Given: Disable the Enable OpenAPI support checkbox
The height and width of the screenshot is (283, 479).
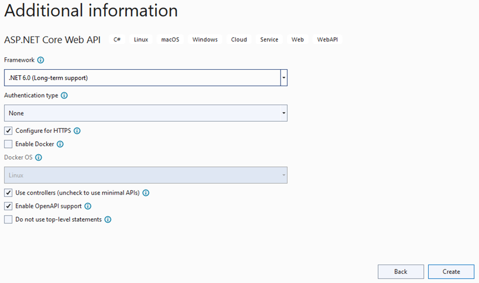Looking at the screenshot, I should point(8,206).
